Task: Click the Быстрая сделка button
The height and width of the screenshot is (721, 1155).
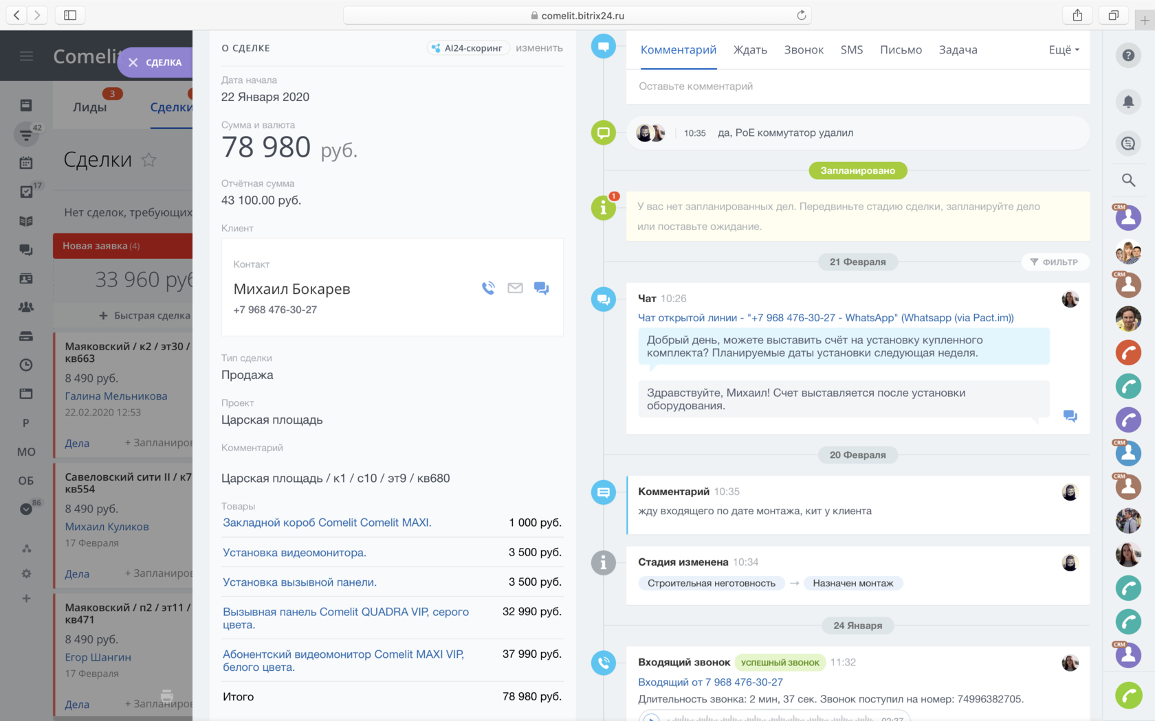Action: (x=144, y=315)
